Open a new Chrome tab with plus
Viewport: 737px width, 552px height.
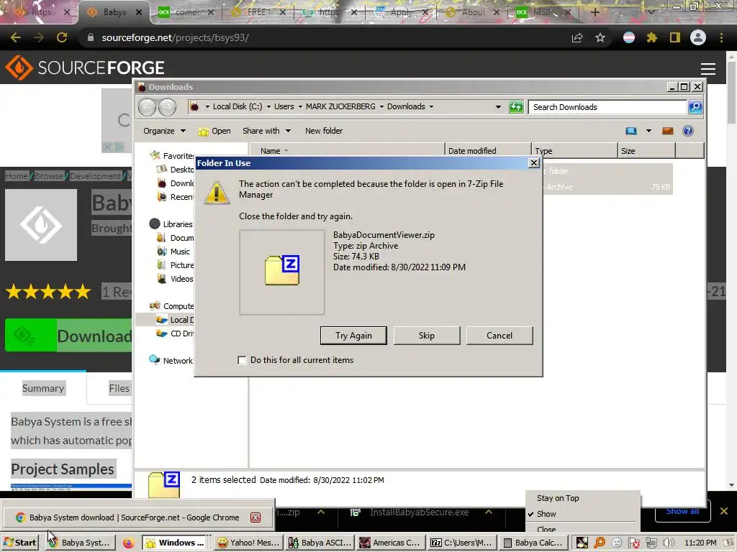594,12
